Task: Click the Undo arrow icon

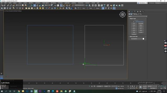Action: point(2,5)
